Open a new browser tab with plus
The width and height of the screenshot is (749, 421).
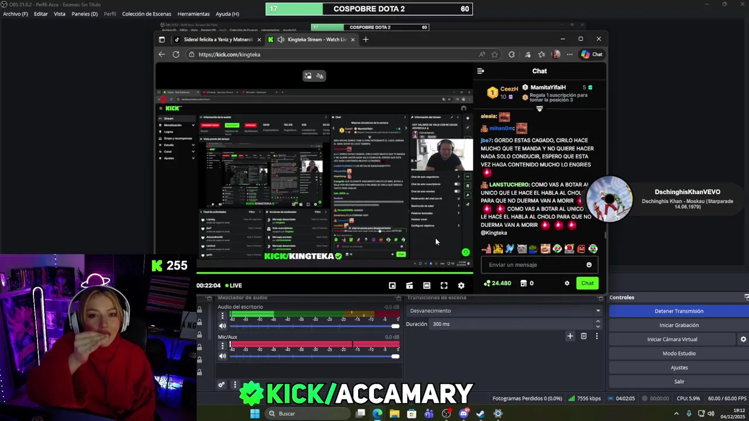(366, 40)
